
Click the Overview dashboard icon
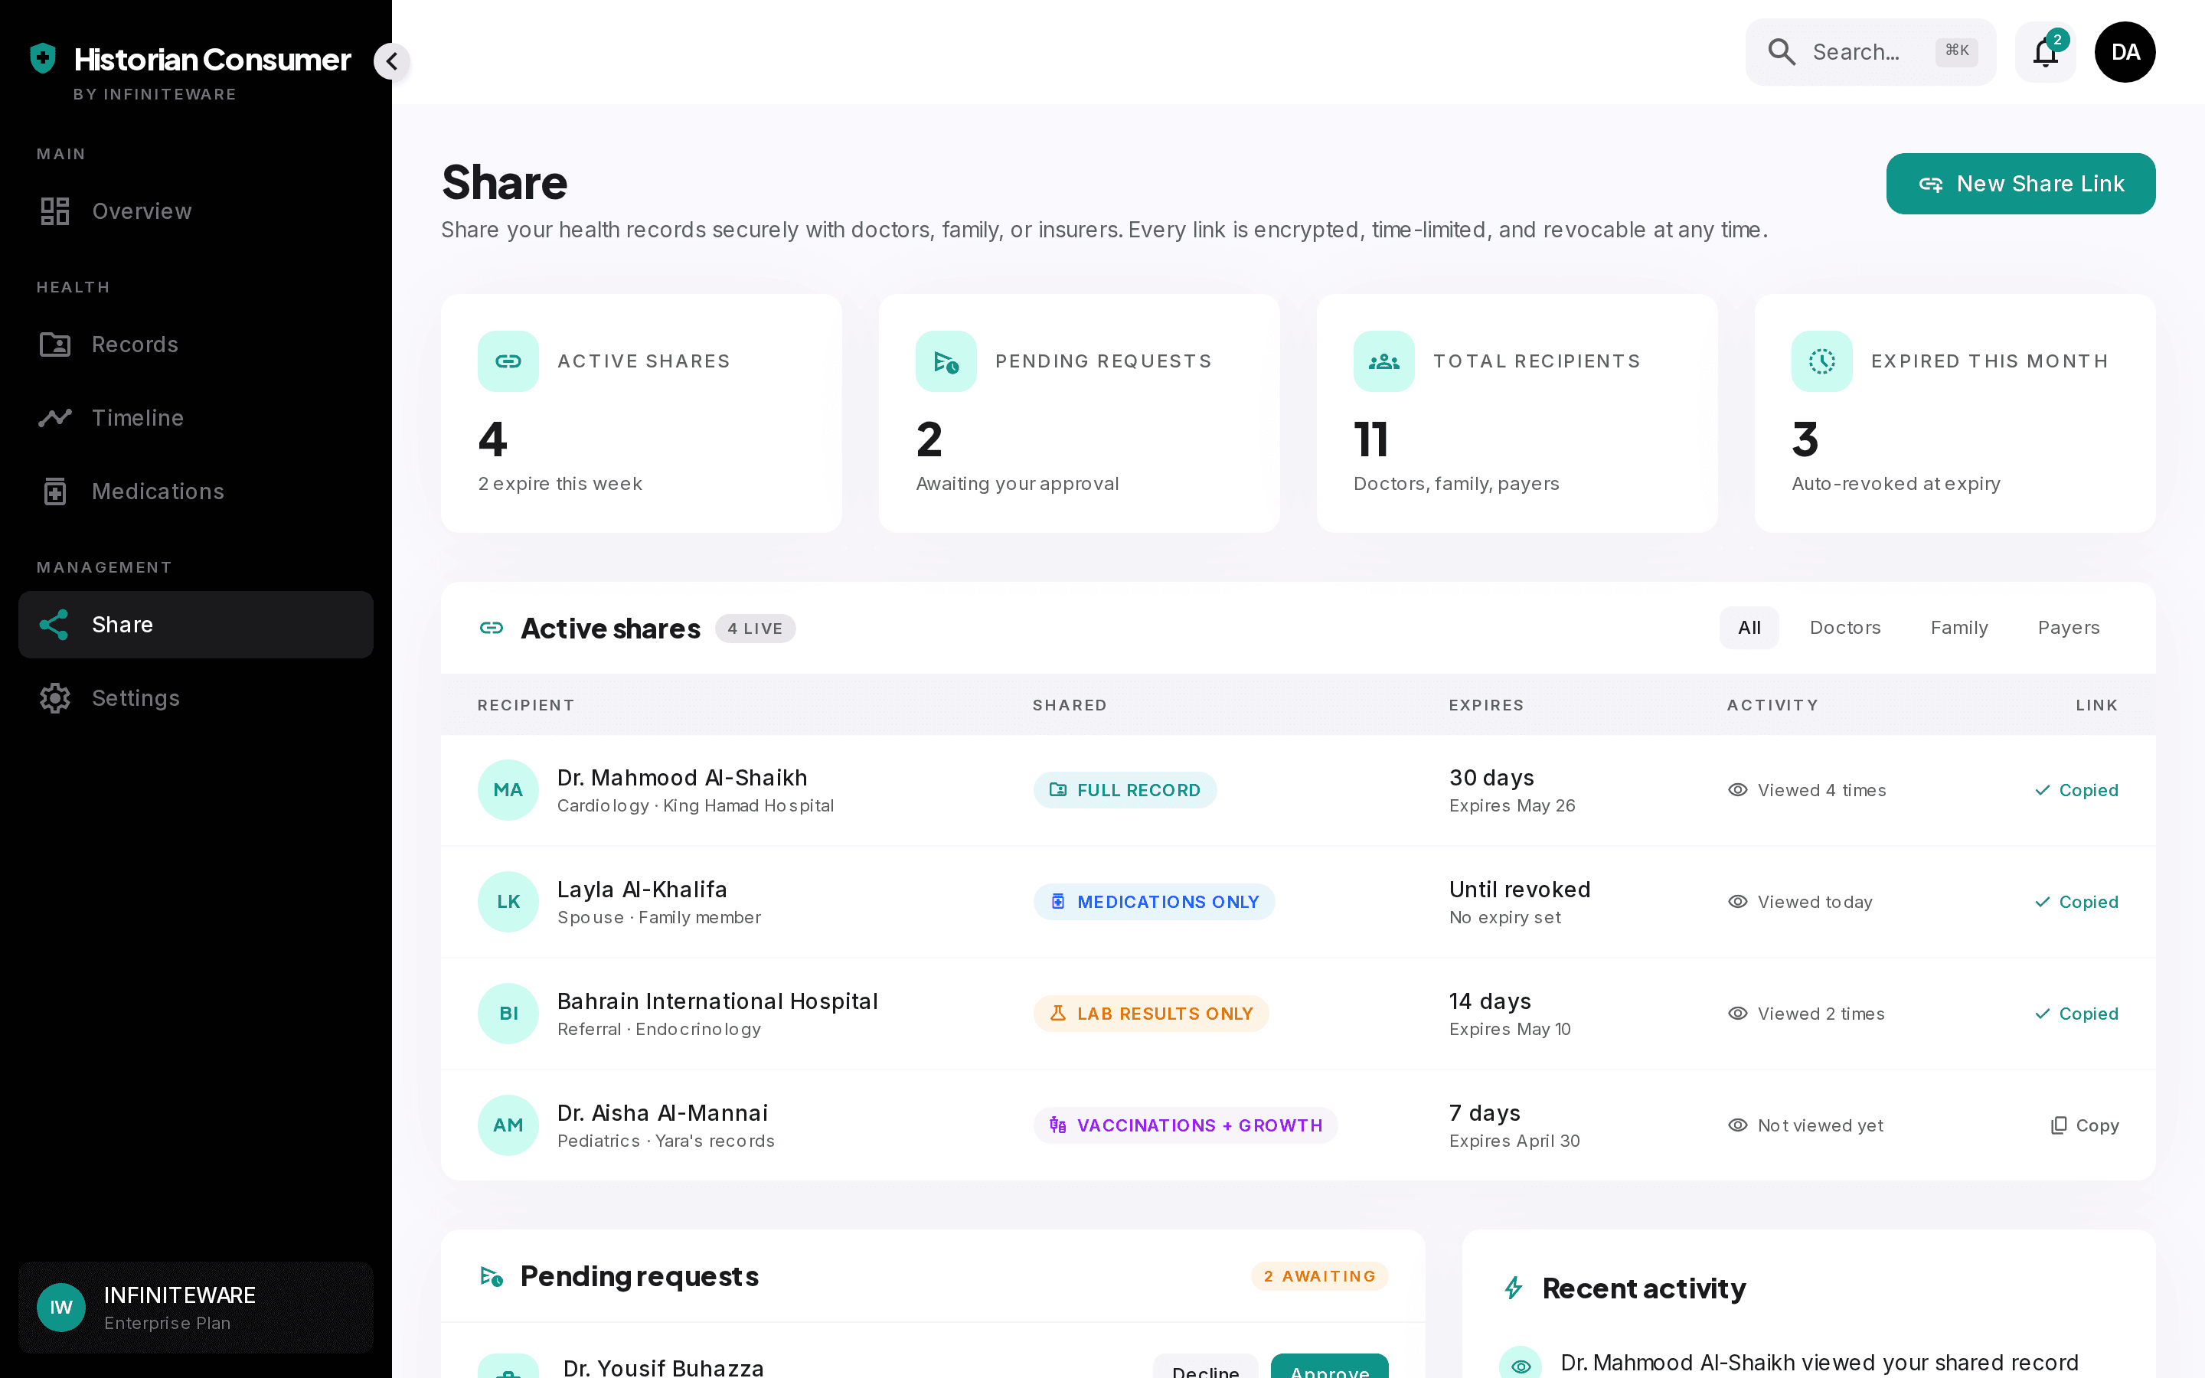(x=54, y=211)
